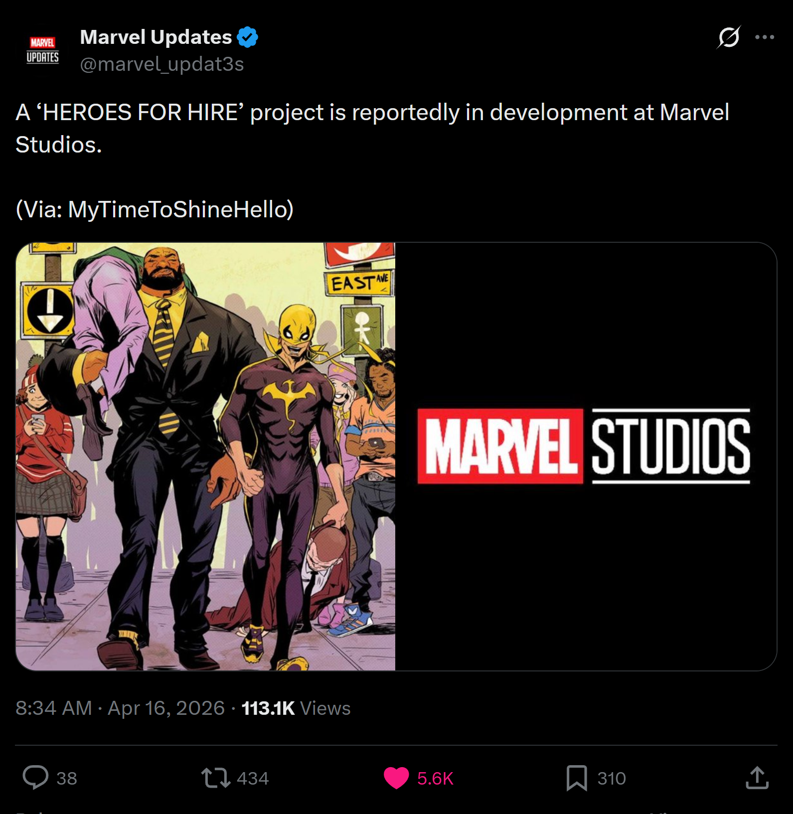Click the Grok slashed-circle icon
The width and height of the screenshot is (793, 814).
(x=729, y=37)
